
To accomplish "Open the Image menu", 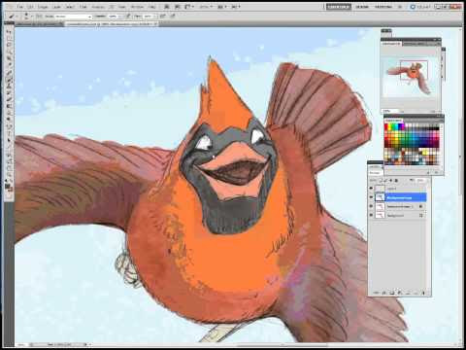I will coord(43,7).
